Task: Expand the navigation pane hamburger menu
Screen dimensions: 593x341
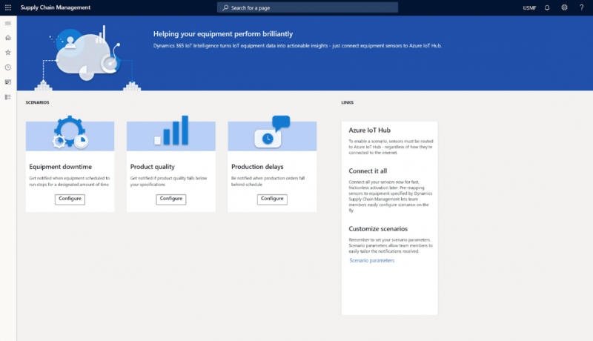Action: [x=8, y=24]
